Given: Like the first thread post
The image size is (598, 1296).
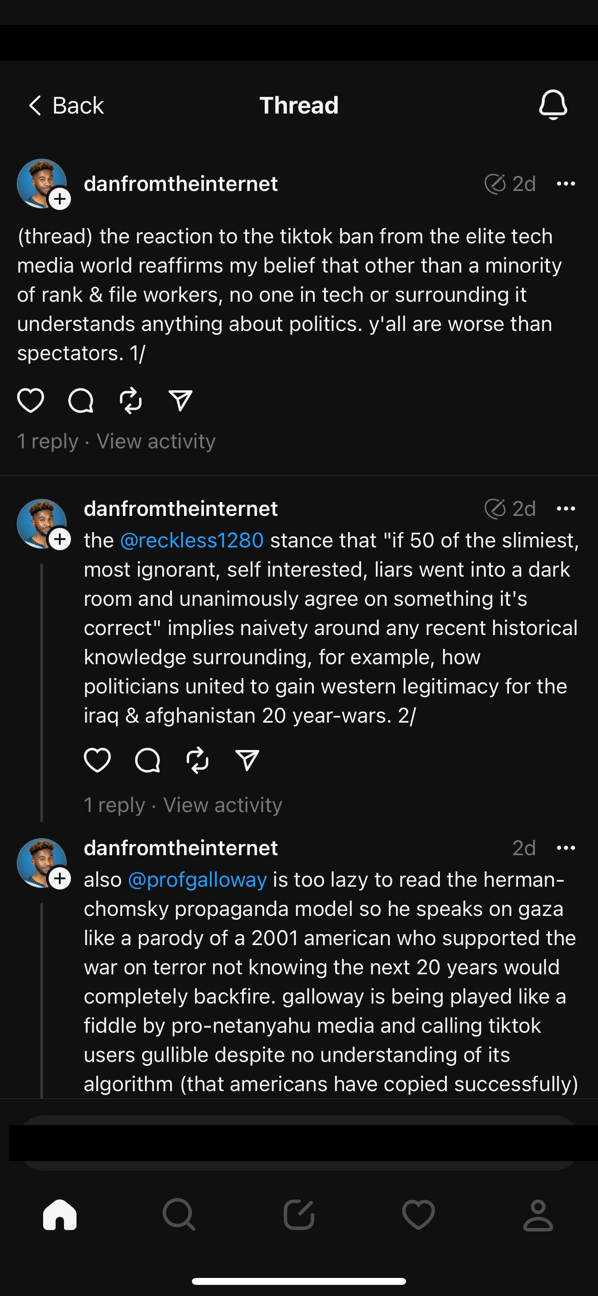Looking at the screenshot, I should [x=31, y=400].
